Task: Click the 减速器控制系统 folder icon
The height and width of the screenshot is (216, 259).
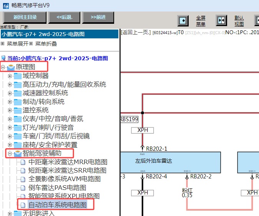Action: click(18, 93)
